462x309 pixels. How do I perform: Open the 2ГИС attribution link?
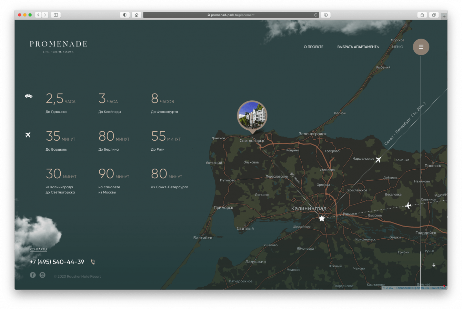coord(415,287)
